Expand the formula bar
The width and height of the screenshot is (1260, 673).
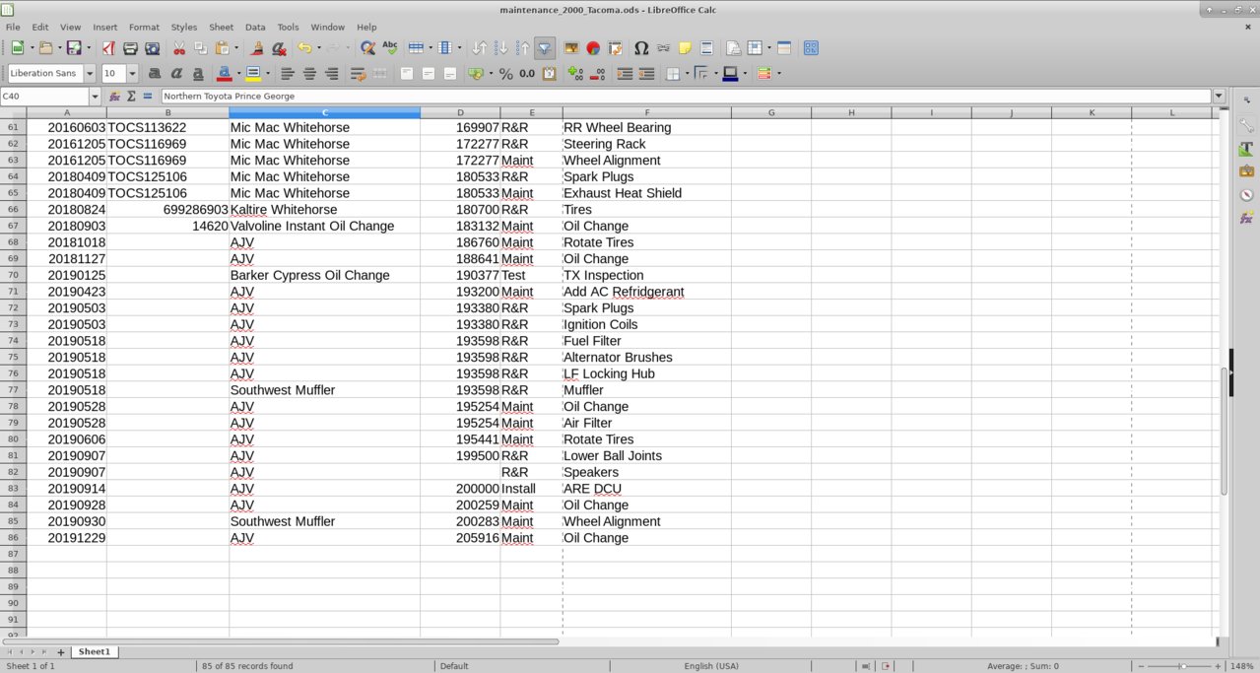[x=1219, y=96]
